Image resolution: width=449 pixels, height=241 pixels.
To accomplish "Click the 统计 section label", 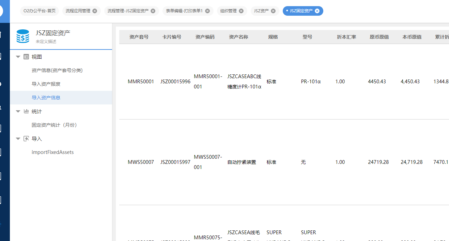I will 37,111.
